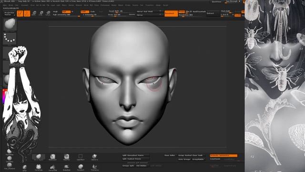Open the current brush thumbnail picker
The width and height of the screenshot is (305, 172).
tap(10, 24)
